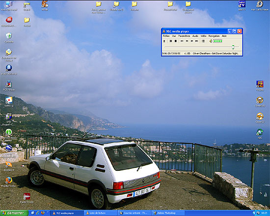Adjust the green volume bar in VLC
The height and width of the screenshot is (216, 270).
[x=217, y=41]
